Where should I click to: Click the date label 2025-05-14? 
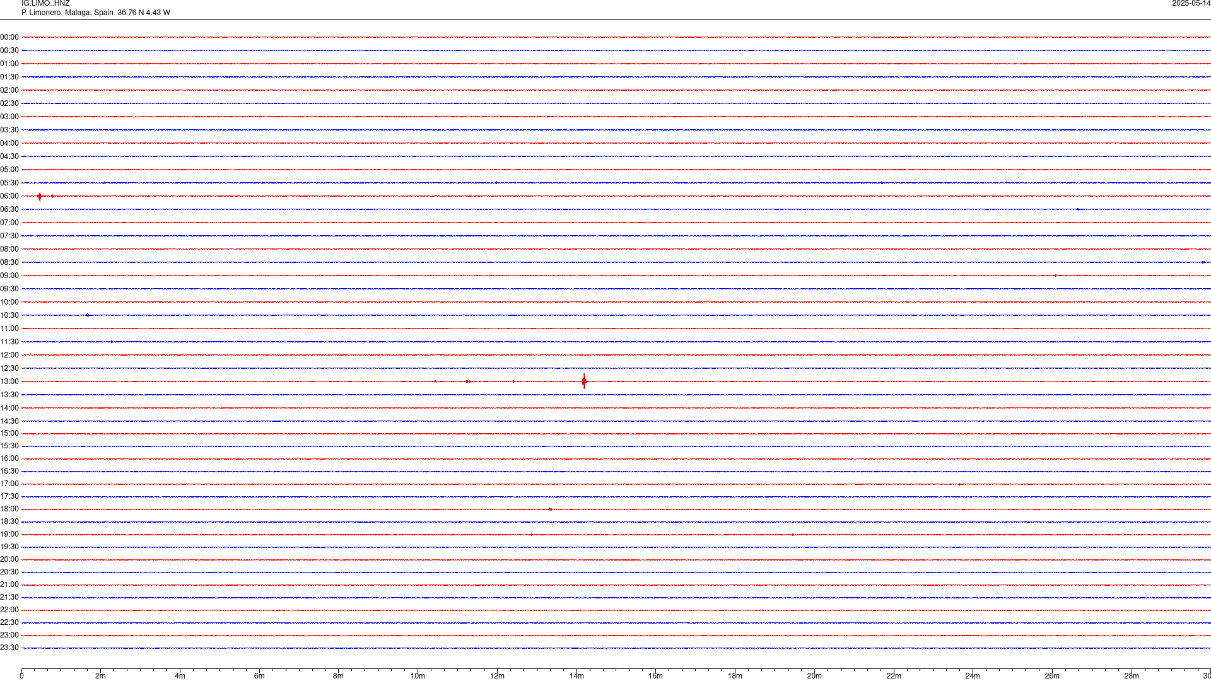pos(1191,3)
